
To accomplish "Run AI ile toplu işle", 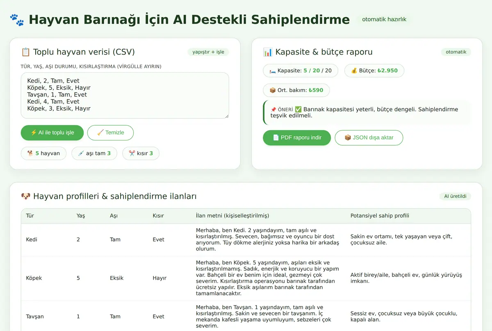I will point(52,133).
